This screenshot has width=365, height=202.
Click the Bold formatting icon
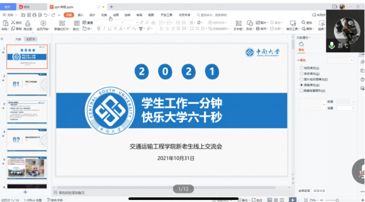tap(99, 28)
